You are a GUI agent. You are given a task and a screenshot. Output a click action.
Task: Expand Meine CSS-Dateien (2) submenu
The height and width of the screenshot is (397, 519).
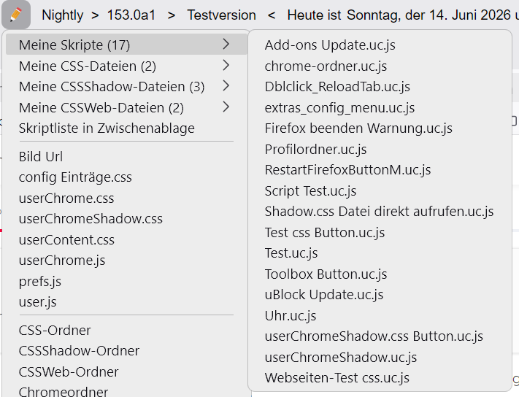click(126, 66)
